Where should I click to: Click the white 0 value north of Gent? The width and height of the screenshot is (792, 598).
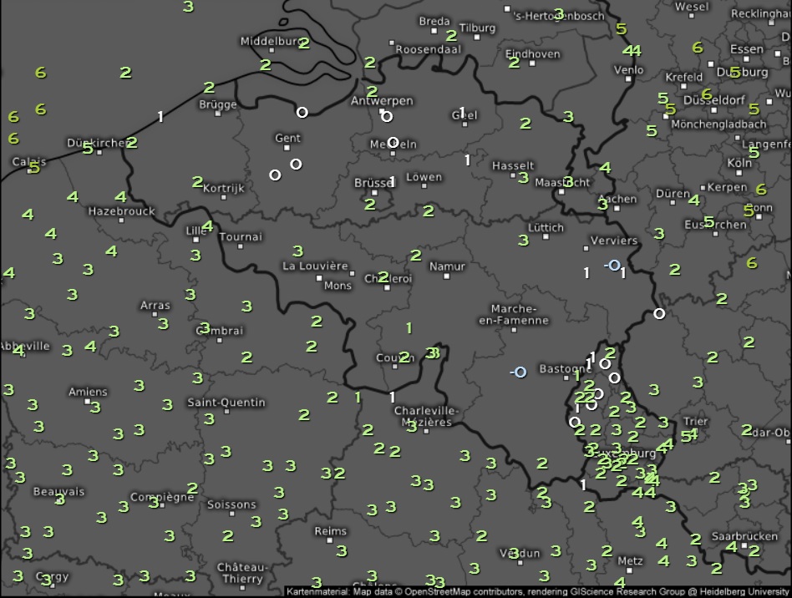302,112
